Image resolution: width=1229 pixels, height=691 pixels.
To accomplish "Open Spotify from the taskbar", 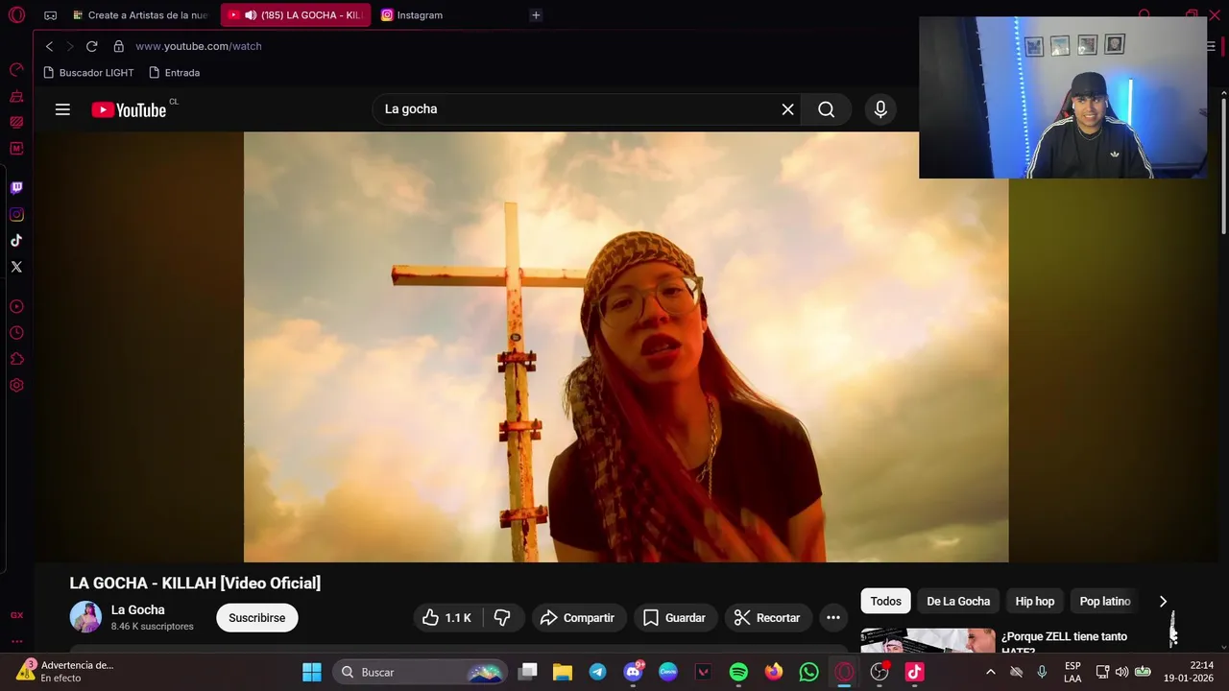I will click(738, 672).
